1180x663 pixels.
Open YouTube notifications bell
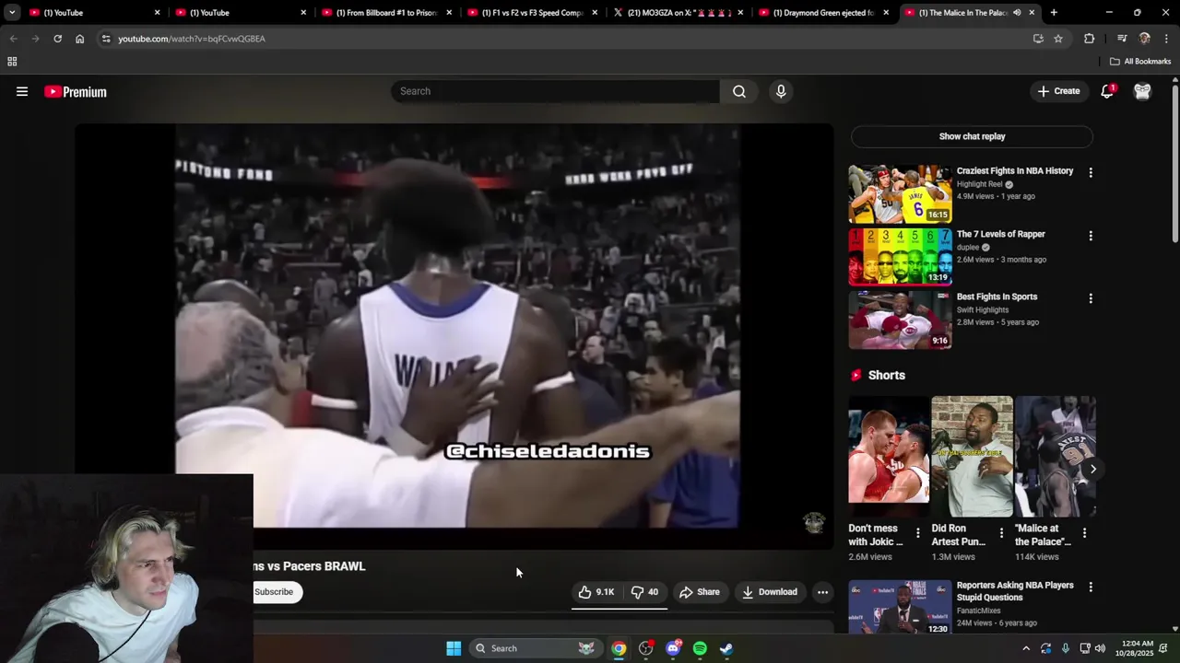[x=1107, y=91]
